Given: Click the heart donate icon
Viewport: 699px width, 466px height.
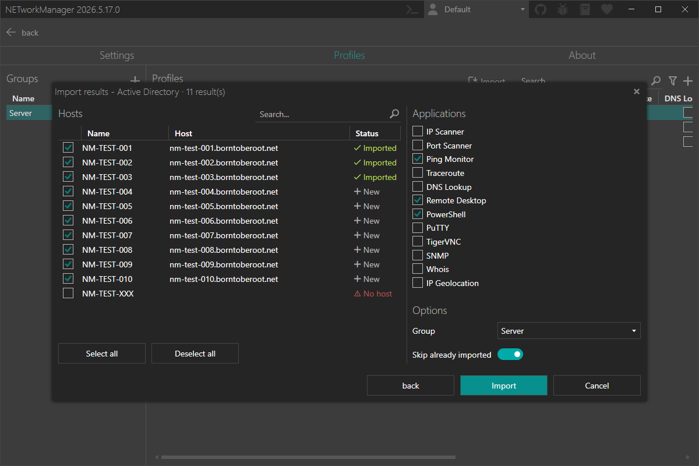Looking at the screenshot, I should tap(607, 9).
